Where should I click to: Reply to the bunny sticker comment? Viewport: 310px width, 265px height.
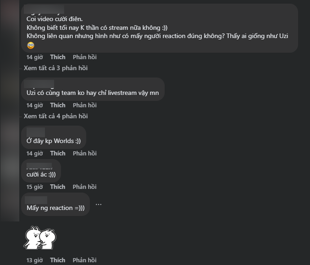click(x=85, y=260)
